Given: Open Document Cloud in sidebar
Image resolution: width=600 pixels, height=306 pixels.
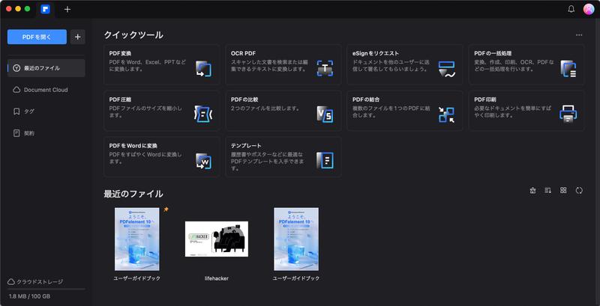Looking at the screenshot, I should pos(46,90).
